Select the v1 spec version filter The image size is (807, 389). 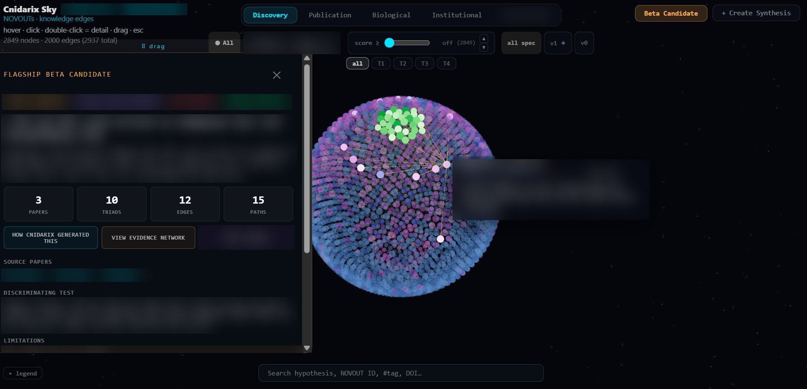pyautogui.click(x=558, y=43)
